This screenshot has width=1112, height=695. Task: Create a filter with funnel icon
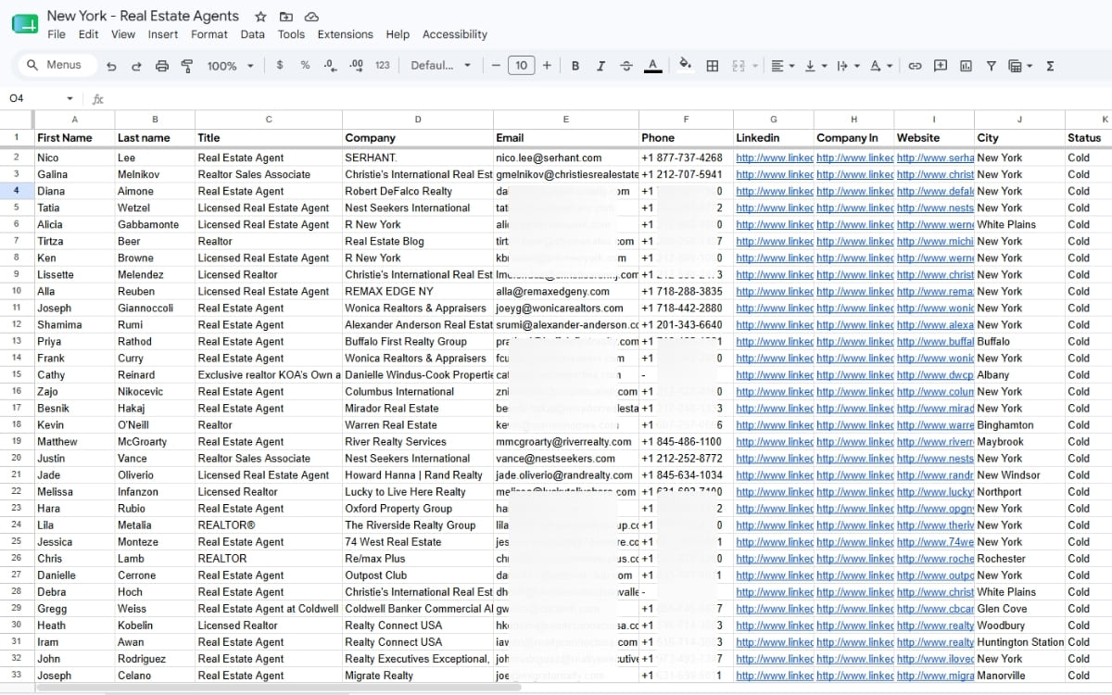point(991,66)
